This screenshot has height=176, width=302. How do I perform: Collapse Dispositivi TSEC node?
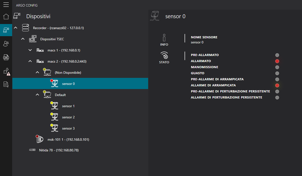click(23, 39)
